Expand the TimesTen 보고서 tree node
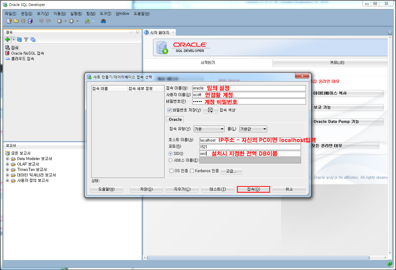 click(7, 170)
